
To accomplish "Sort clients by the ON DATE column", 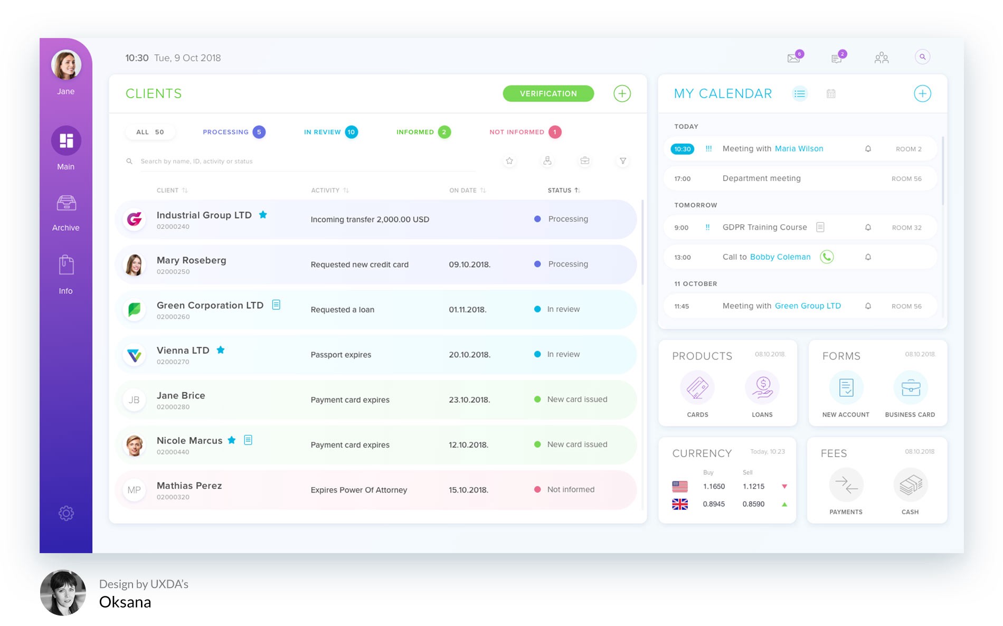I will [x=482, y=190].
